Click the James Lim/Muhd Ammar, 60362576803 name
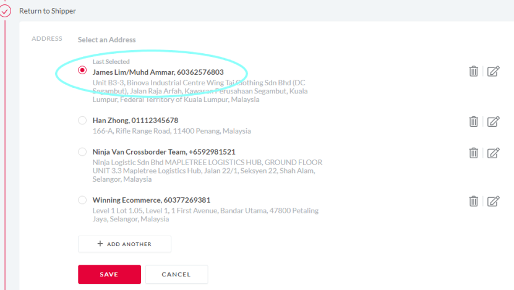514x290 pixels. pyautogui.click(x=158, y=72)
